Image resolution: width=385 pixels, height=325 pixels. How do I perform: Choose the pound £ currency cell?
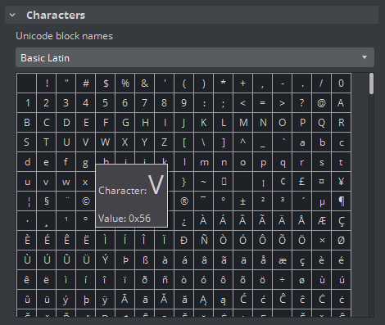(x=301, y=182)
